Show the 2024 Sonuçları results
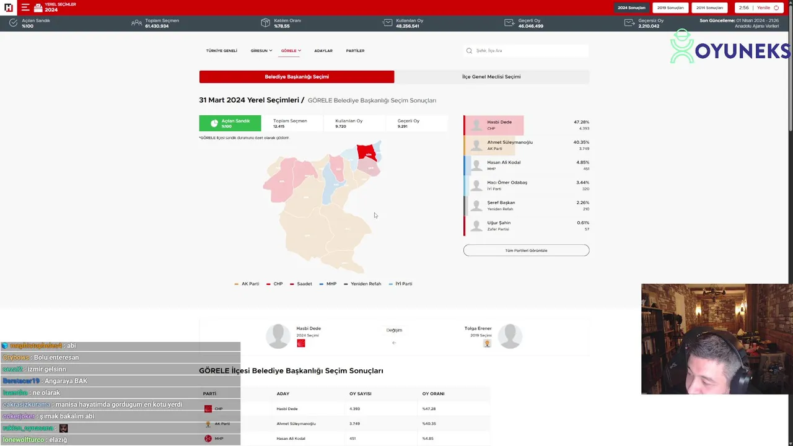793x446 pixels. (x=631, y=7)
